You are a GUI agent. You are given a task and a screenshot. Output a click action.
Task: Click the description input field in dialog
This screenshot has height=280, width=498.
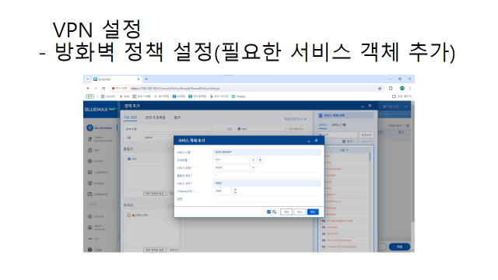pos(267,199)
